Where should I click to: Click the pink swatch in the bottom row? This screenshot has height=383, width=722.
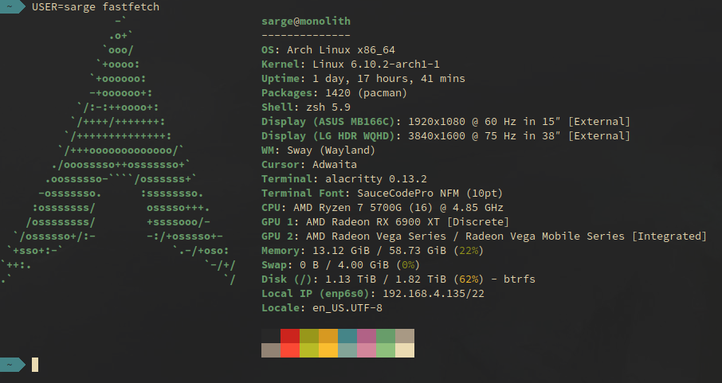point(366,350)
